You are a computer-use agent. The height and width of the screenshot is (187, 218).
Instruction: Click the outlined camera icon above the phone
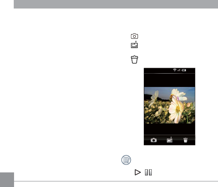click(134, 36)
